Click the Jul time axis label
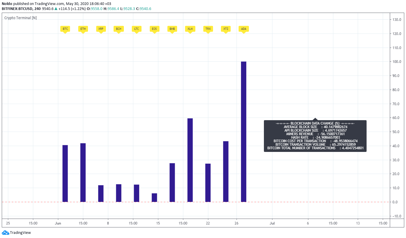The height and width of the screenshot is (238, 406). (x=272, y=223)
